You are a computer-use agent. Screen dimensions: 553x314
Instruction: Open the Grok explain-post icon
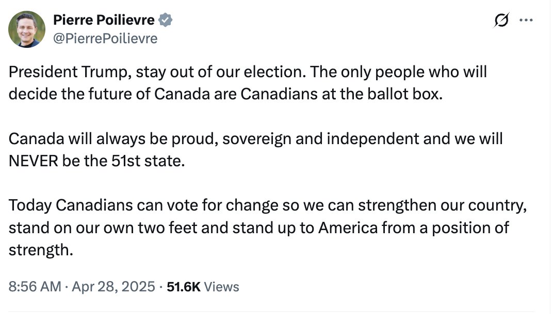click(501, 20)
